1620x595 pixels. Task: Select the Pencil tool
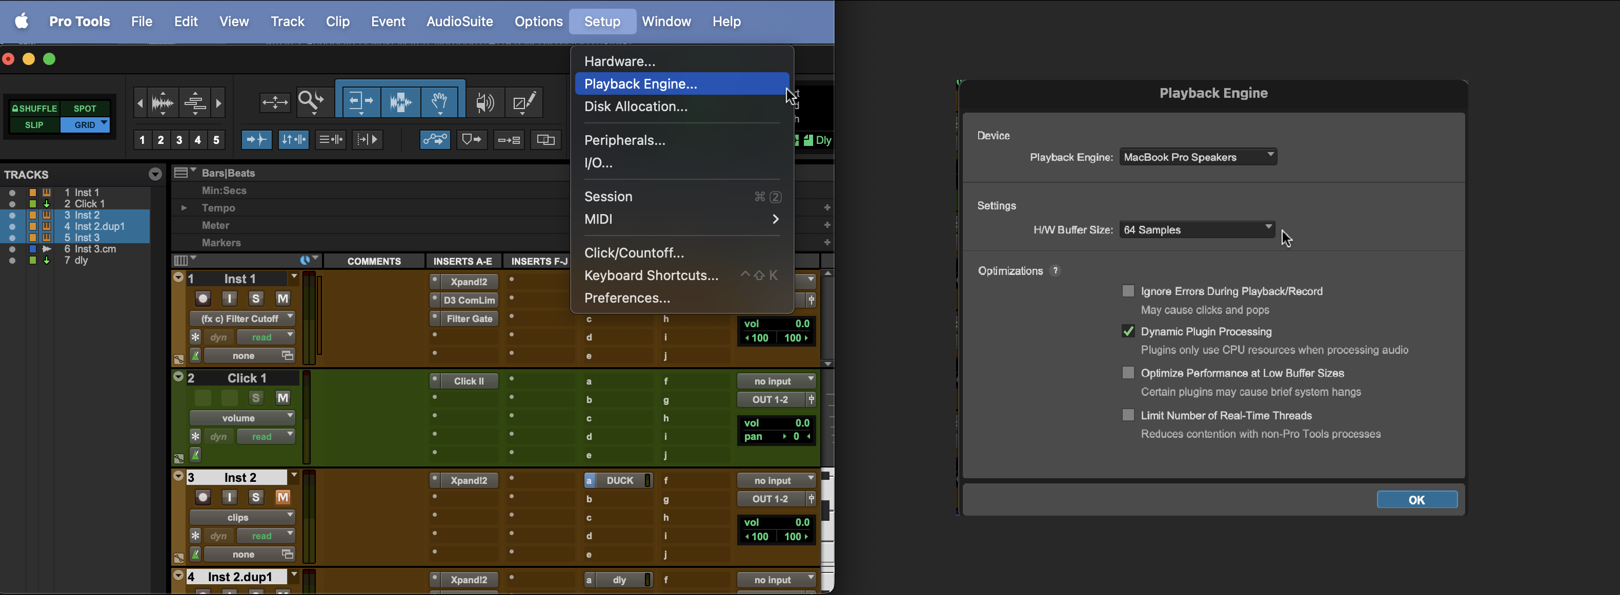tap(524, 102)
